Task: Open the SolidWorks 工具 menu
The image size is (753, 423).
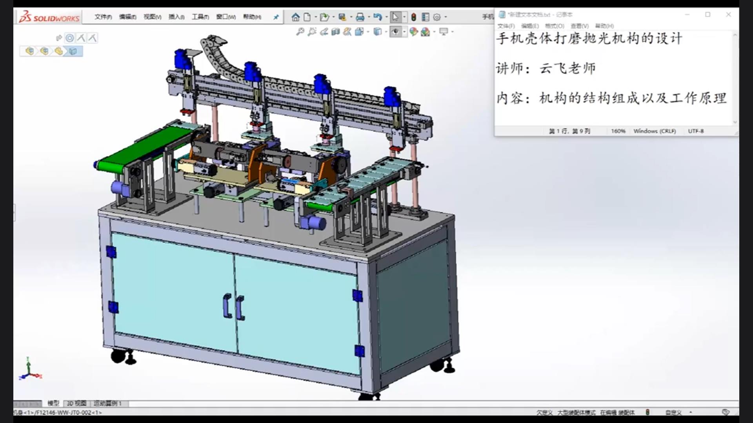Action: 200,17
